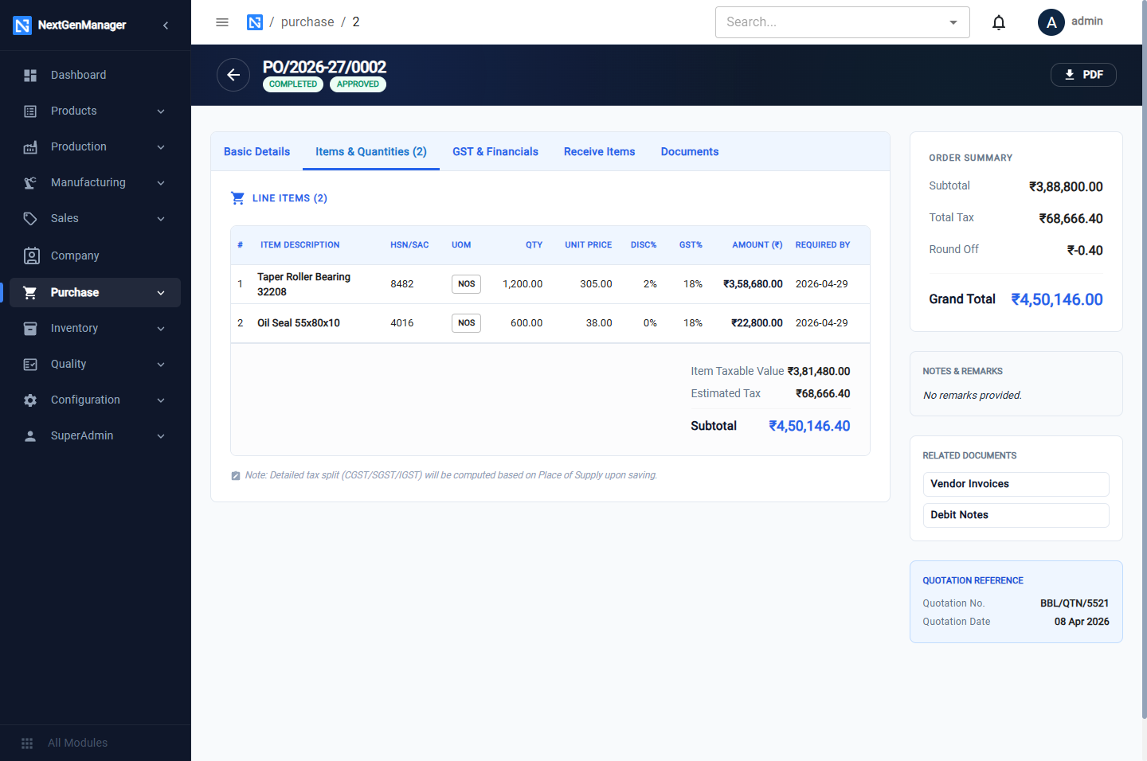Click the Products list icon in sidebar

click(x=30, y=111)
